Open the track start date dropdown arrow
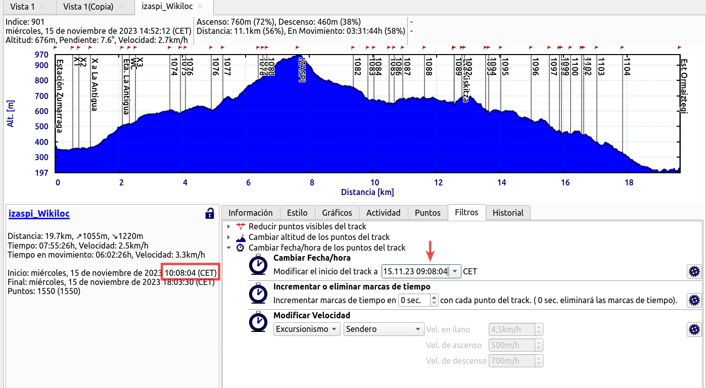Screen dimensions: 706x388 [455, 271]
